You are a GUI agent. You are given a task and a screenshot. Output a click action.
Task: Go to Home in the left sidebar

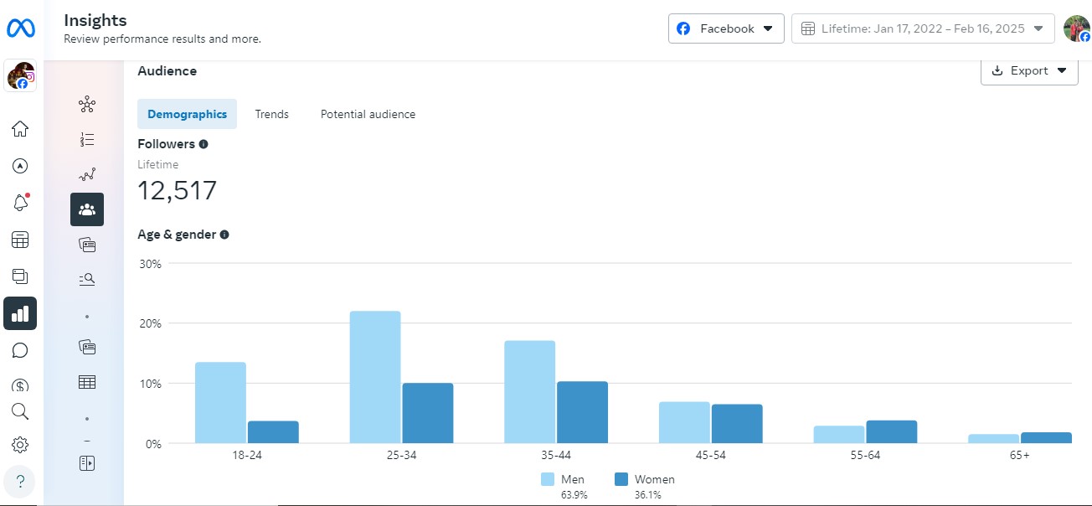tap(20, 129)
